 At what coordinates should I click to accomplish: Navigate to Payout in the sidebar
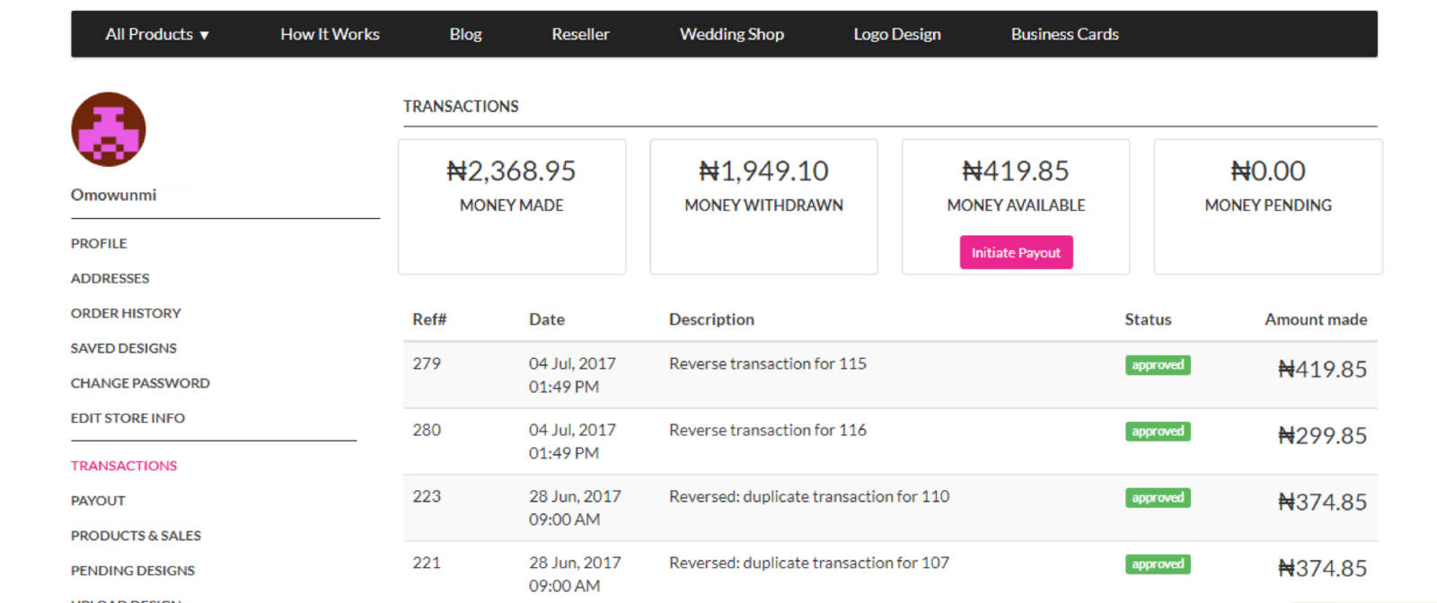click(98, 501)
